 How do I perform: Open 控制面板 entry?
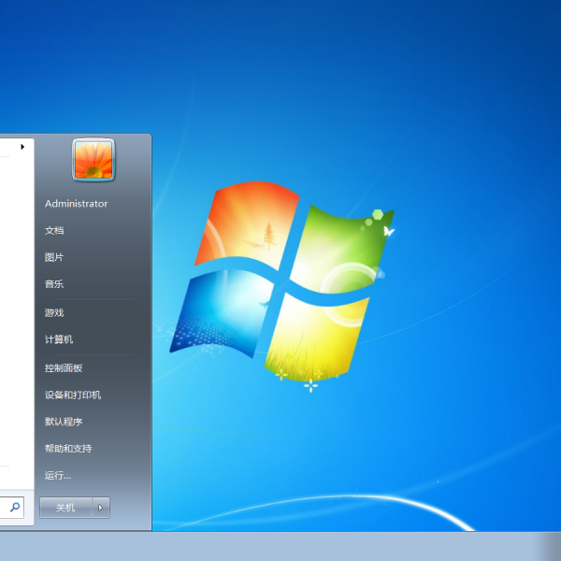(64, 368)
